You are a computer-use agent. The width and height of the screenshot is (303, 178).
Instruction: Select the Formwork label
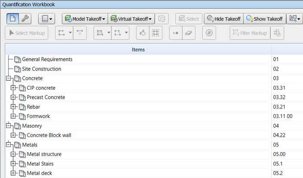pos(38,116)
